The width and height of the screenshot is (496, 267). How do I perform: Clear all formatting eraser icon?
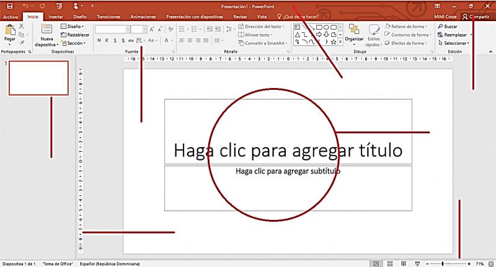(x=171, y=29)
